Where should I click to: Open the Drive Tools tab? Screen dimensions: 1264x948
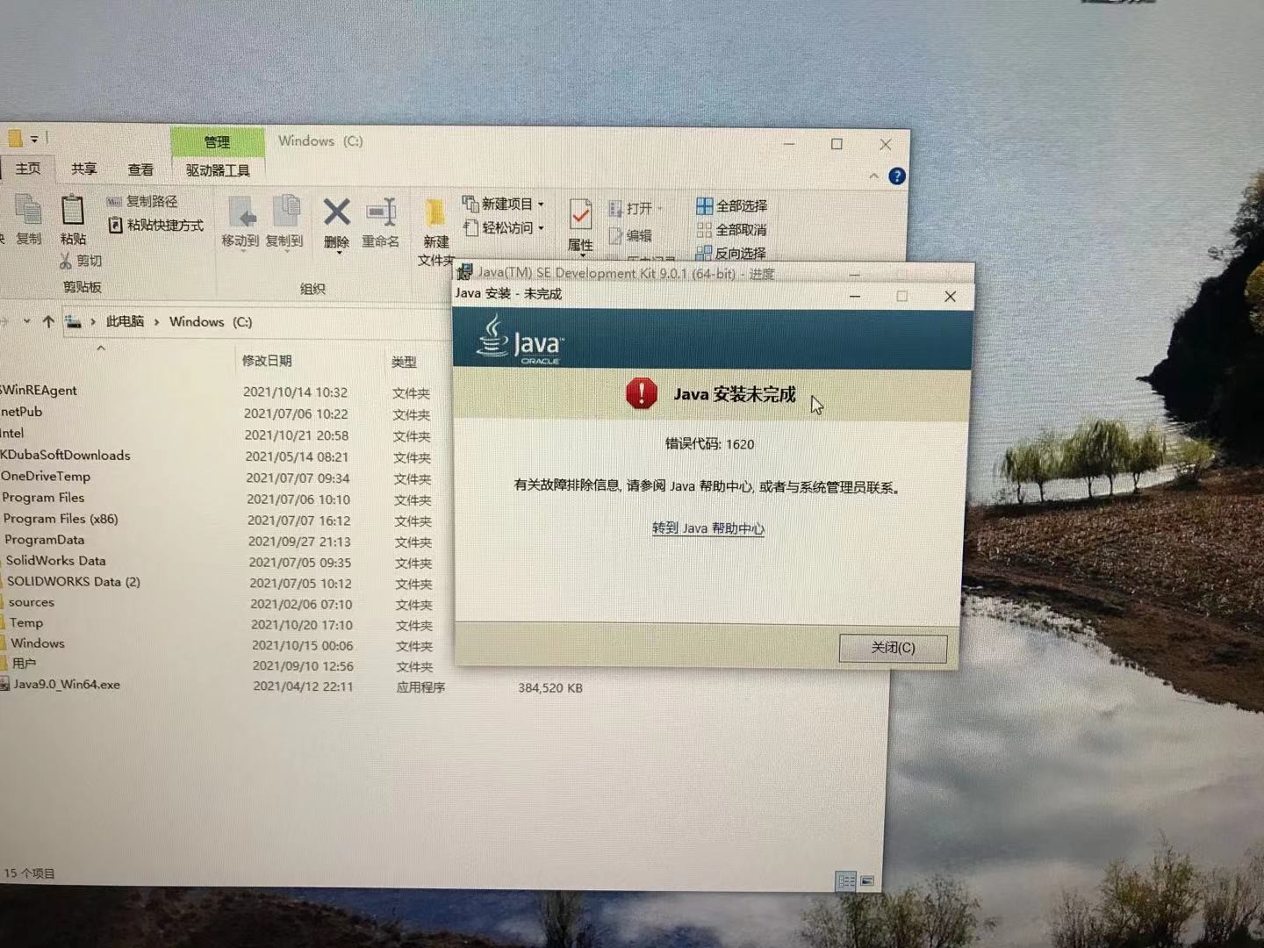[217, 170]
